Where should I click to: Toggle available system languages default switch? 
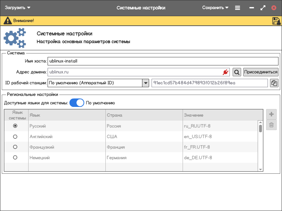(x=76, y=103)
